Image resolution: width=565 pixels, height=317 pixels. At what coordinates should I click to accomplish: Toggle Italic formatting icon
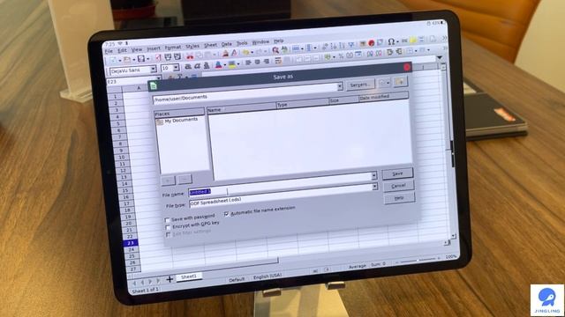[197, 66]
